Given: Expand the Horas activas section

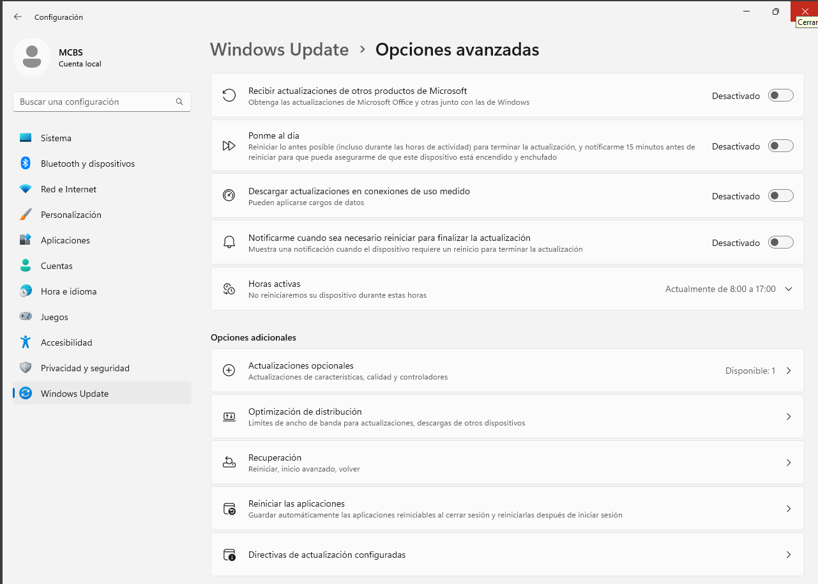Looking at the screenshot, I should point(789,289).
